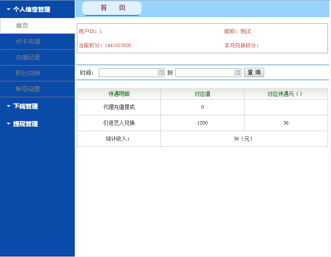331x257 pixels.
Task: Focus the end time input field
Action: (x=208, y=73)
